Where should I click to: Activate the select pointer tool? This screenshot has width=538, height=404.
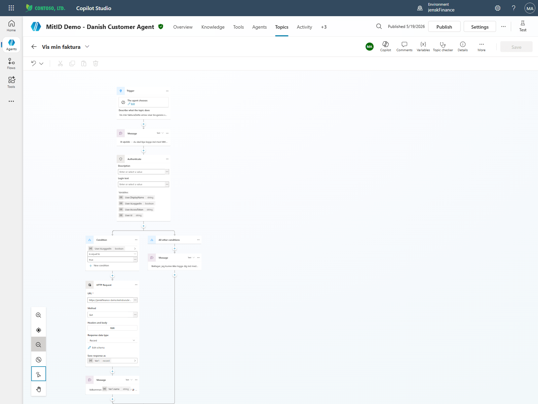tap(39, 374)
